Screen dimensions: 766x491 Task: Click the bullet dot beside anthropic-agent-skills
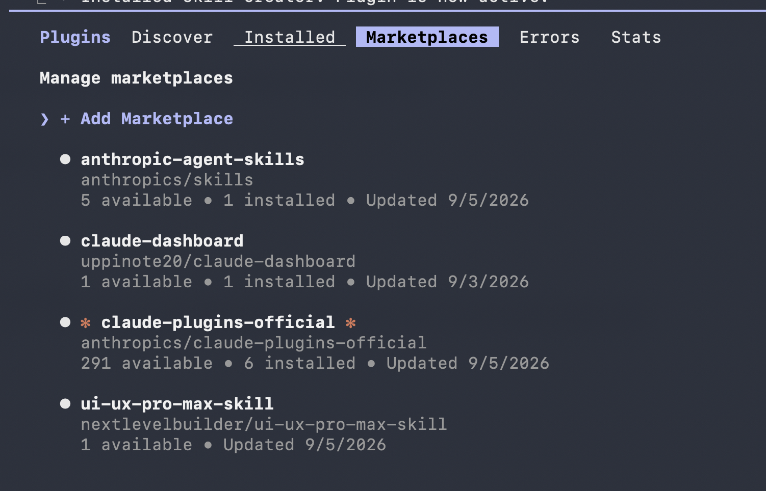point(65,159)
